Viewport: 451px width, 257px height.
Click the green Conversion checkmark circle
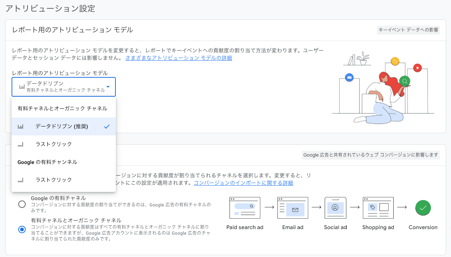[423, 208]
